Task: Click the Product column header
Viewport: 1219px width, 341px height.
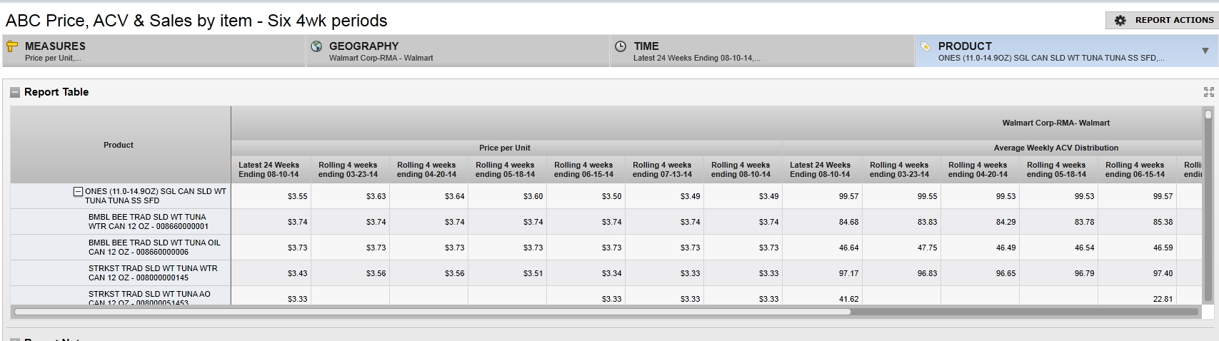Action: 119,145
